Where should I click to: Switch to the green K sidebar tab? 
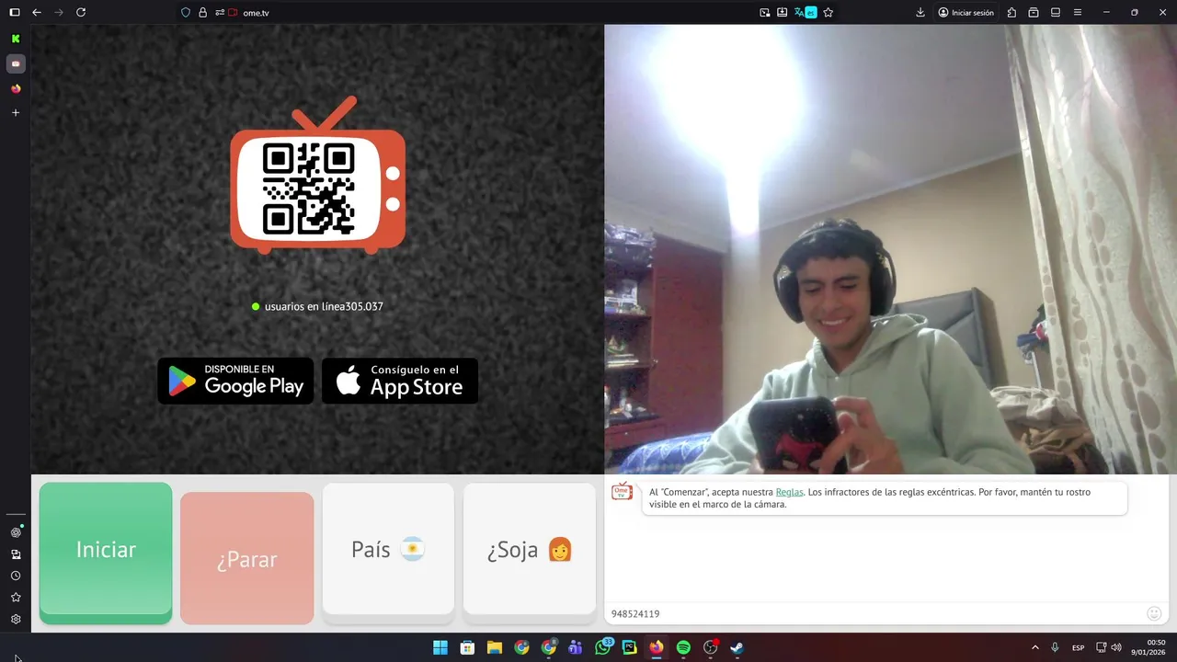16,39
